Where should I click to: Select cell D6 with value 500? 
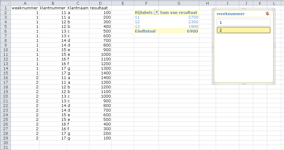click(100, 31)
